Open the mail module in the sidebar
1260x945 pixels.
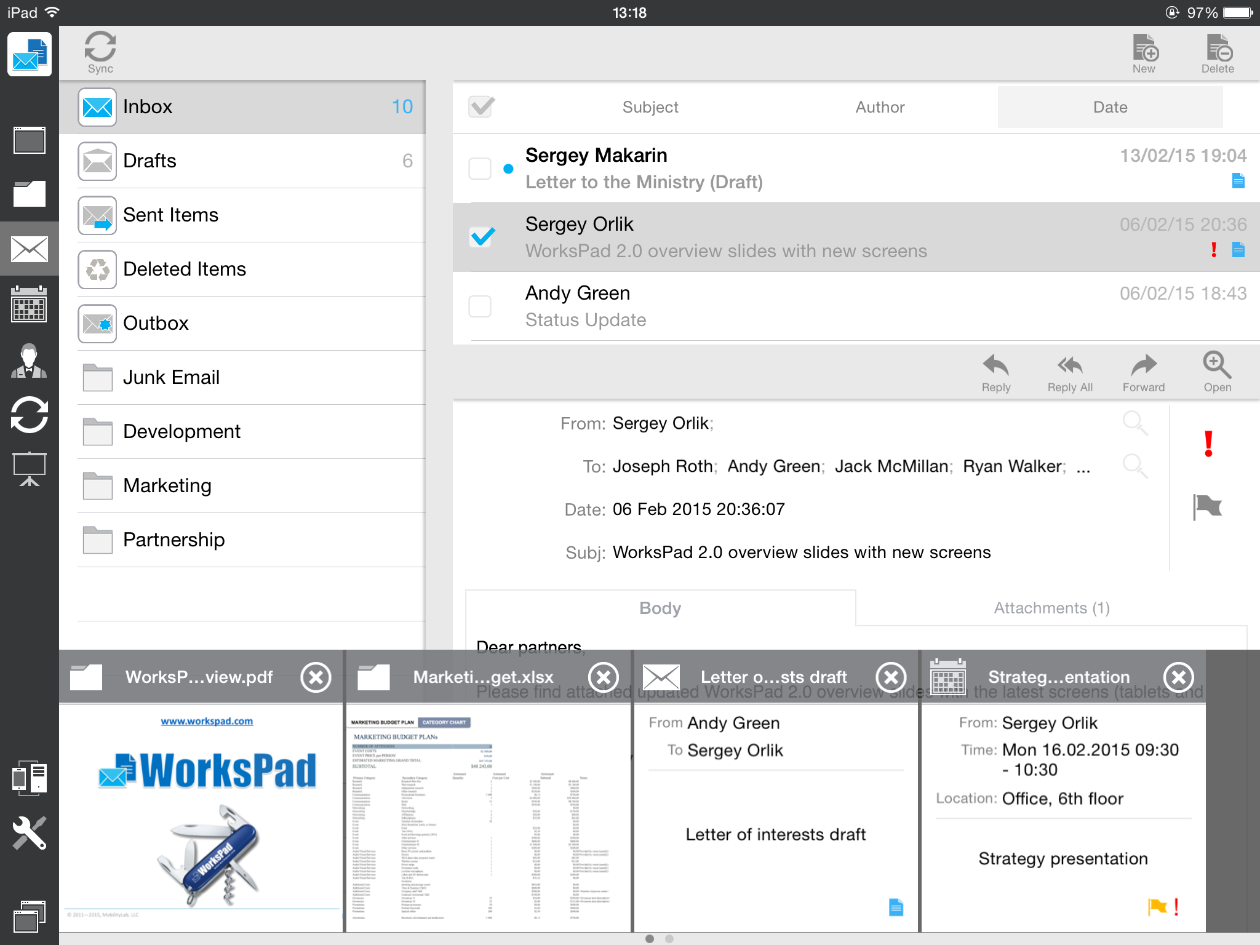[x=29, y=249]
